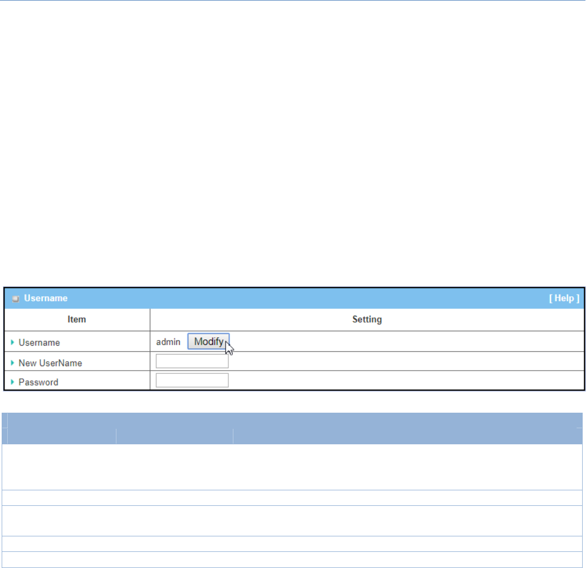
Task: Click the 'Username' row label
Action: click(39, 343)
